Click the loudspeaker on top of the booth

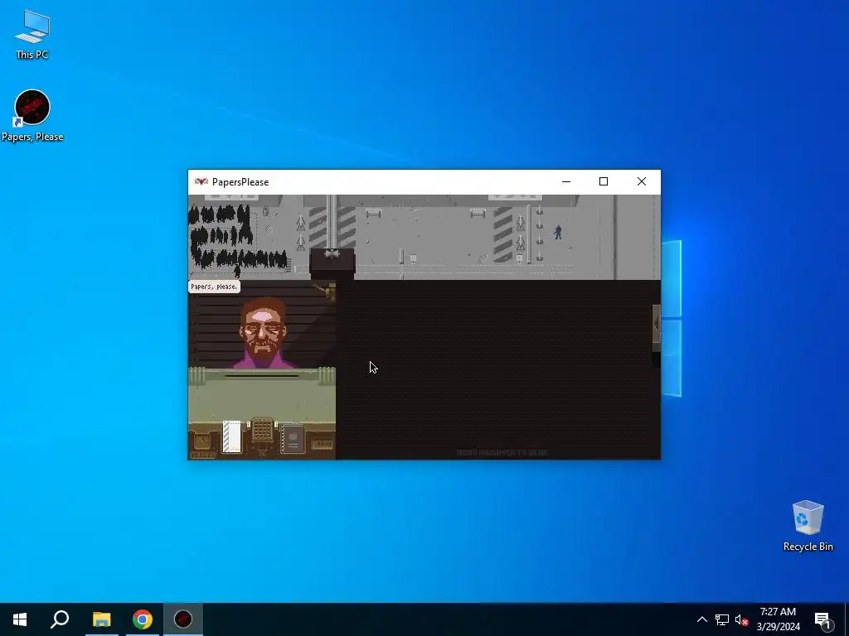tap(332, 253)
